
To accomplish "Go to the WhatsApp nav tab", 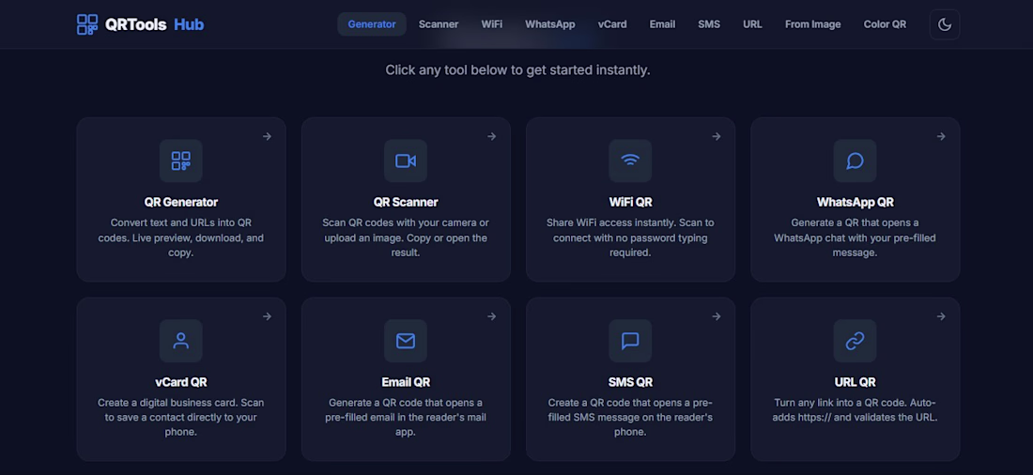I will 549,24.
